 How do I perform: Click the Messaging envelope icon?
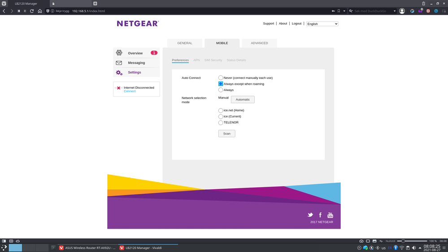tap(119, 63)
